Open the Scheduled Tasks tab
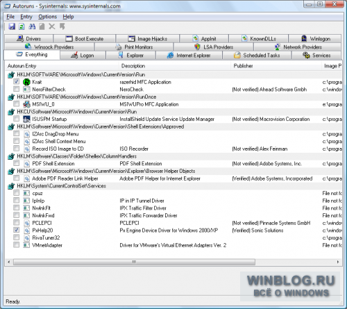The height and width of the screenshot is (309, 347). (x=257, y=56)
